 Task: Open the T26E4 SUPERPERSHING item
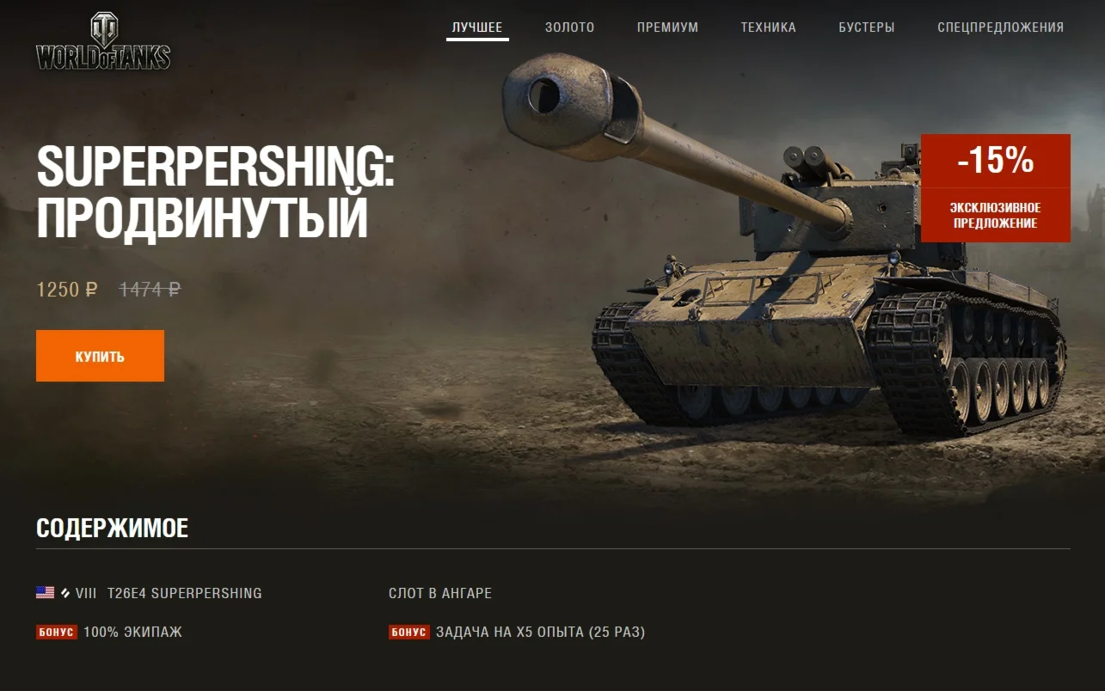[x=184, y=593]
